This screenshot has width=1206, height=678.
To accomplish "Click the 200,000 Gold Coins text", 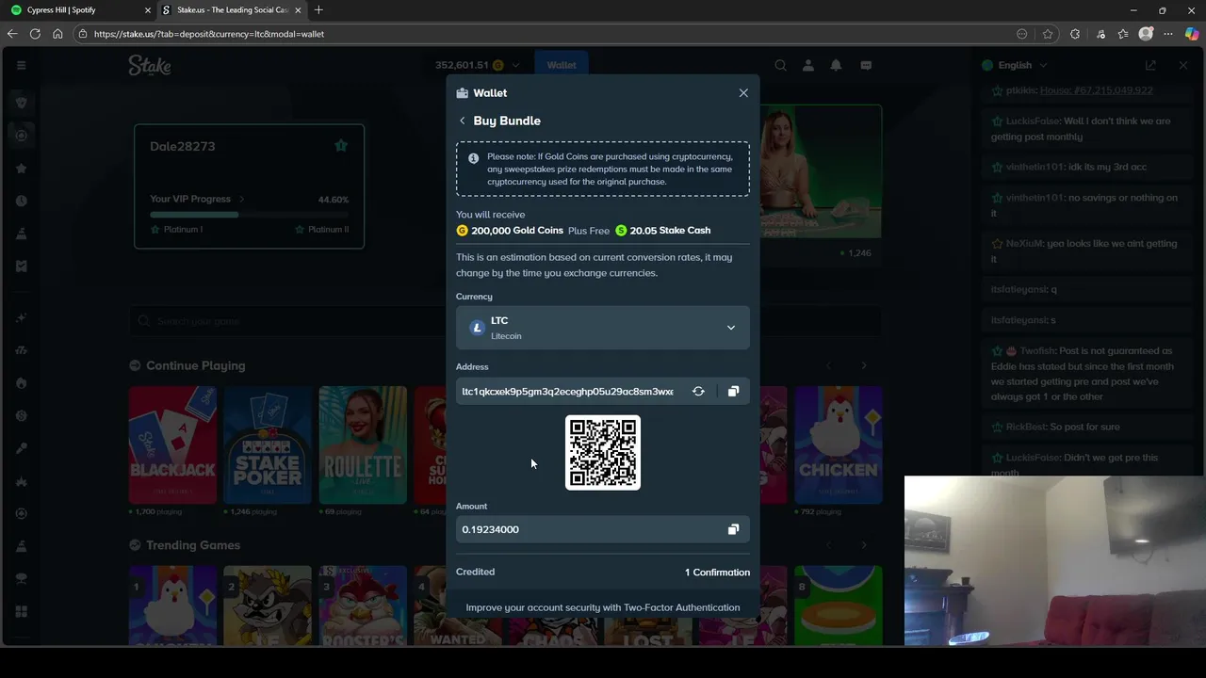I will pos(517,231).
